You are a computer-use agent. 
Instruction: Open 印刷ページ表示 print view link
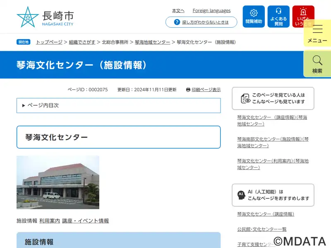pos(206,90)
